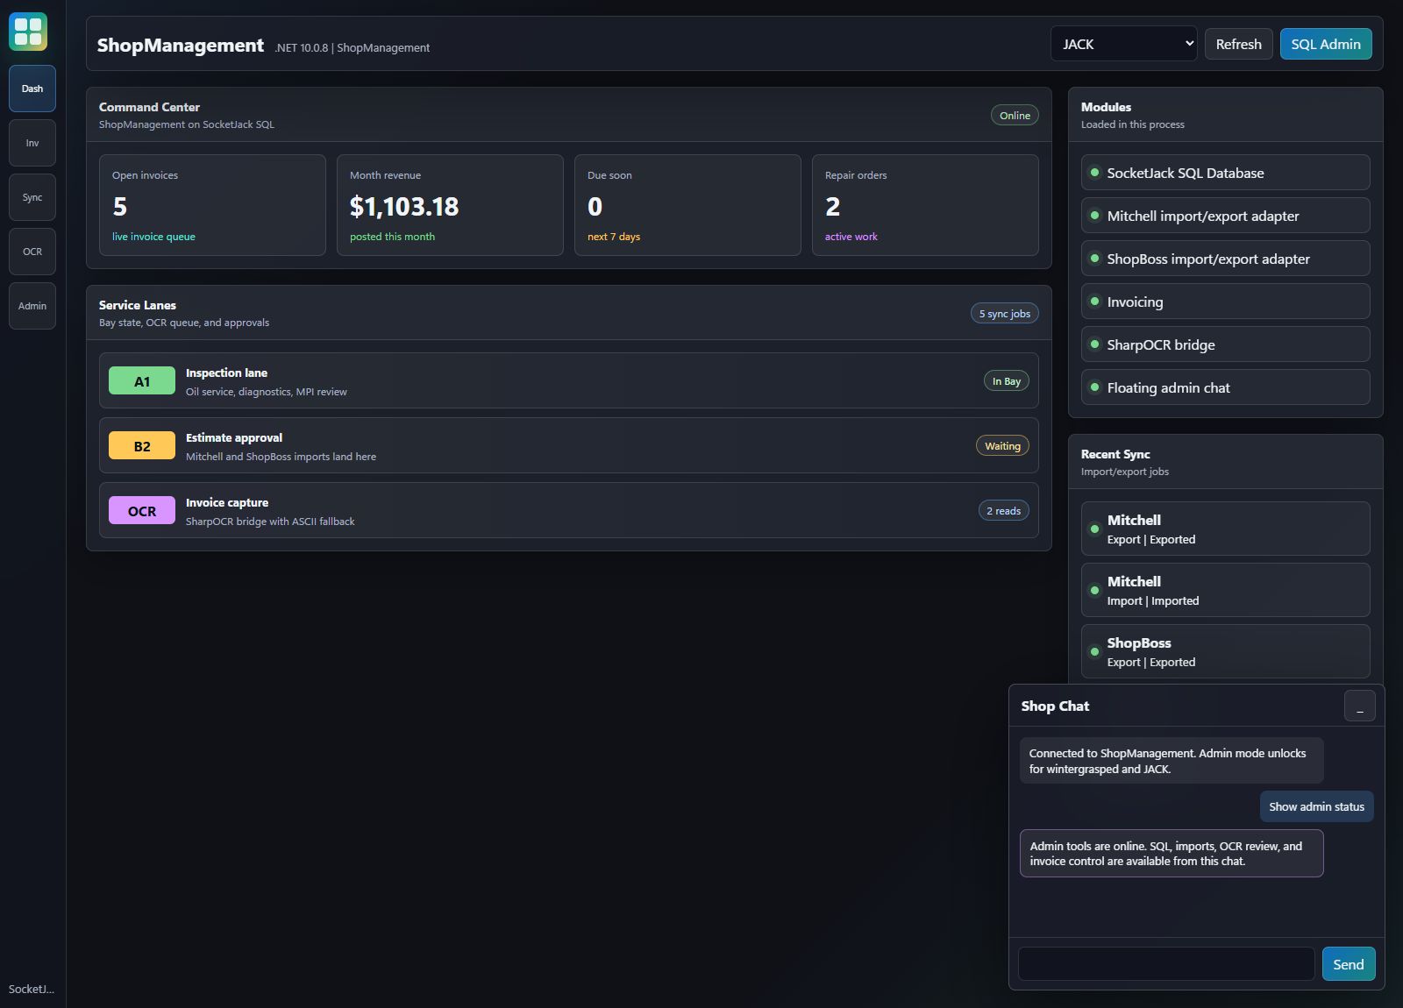Click the B2 lane badge
The image size is (1403, 1008).
[142, 446]
